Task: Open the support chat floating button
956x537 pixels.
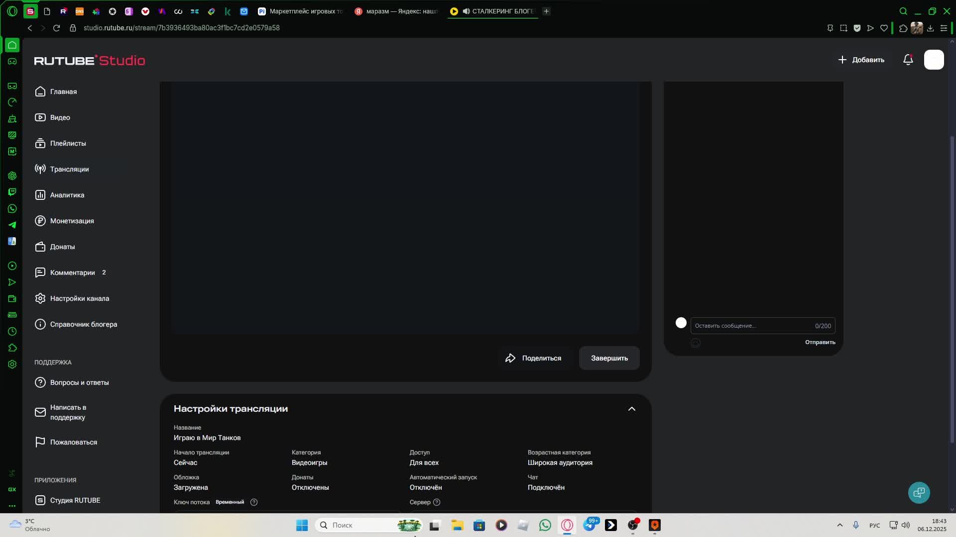Action: click(x=919, y=493)
